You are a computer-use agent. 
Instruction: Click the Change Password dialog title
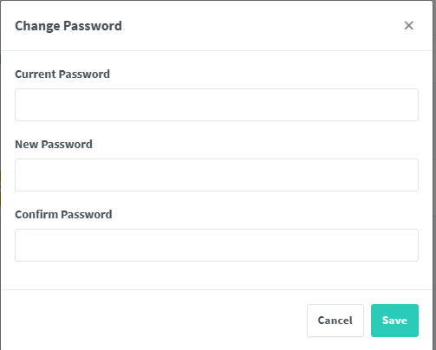[68, 26]
